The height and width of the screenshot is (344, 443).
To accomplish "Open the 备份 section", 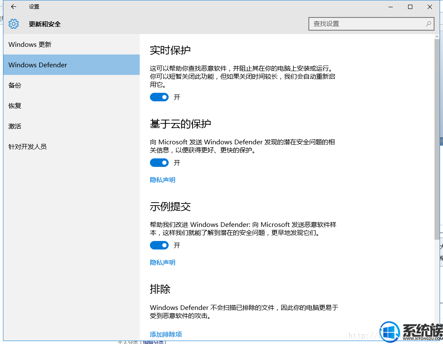I will point(72,85).
